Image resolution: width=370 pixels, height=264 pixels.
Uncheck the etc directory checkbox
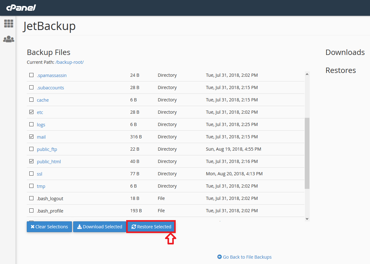click(31, 112)
